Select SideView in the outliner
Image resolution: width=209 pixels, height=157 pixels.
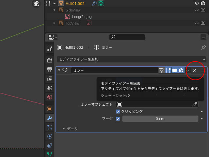tap(73, 10)
